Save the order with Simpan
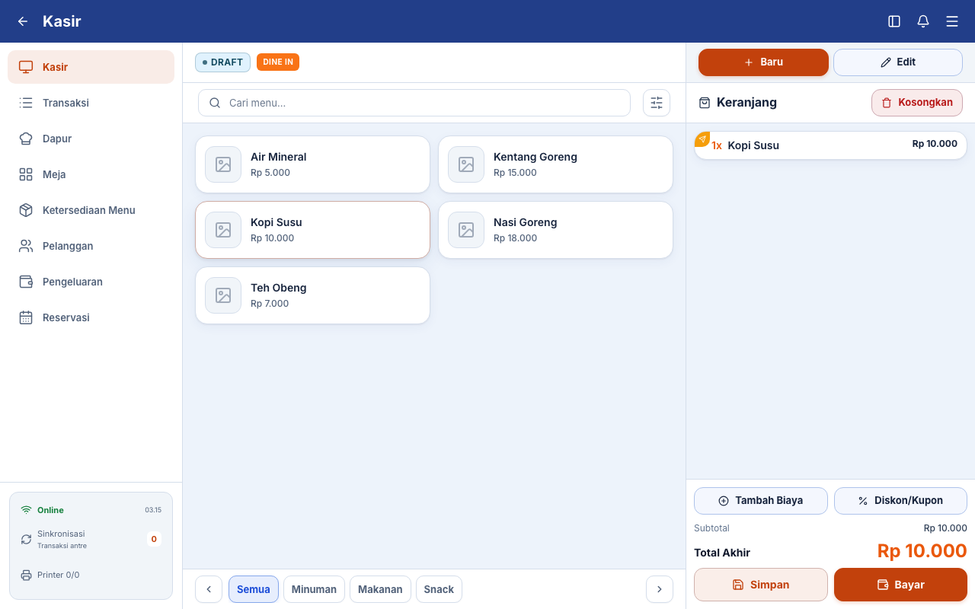The height and width of the screenshot is (609, 975). click(761, 585)
